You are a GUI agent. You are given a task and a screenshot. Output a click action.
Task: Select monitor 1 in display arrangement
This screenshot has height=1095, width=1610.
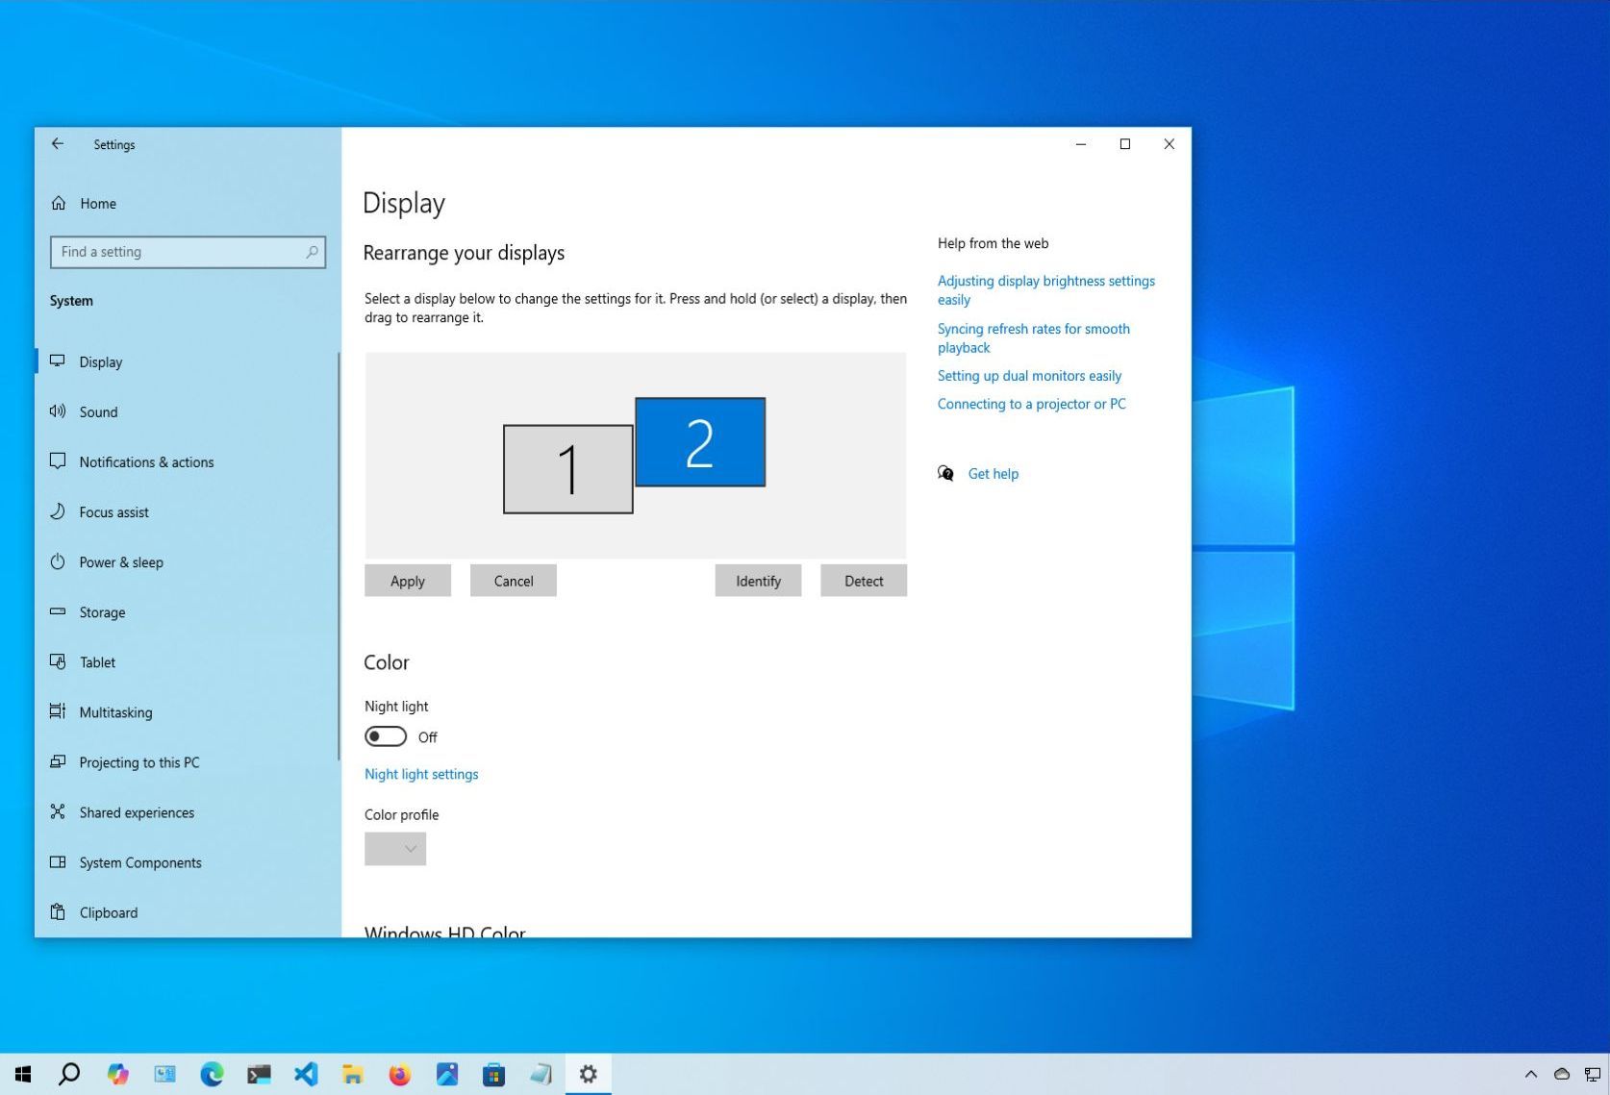click(567, 468)
